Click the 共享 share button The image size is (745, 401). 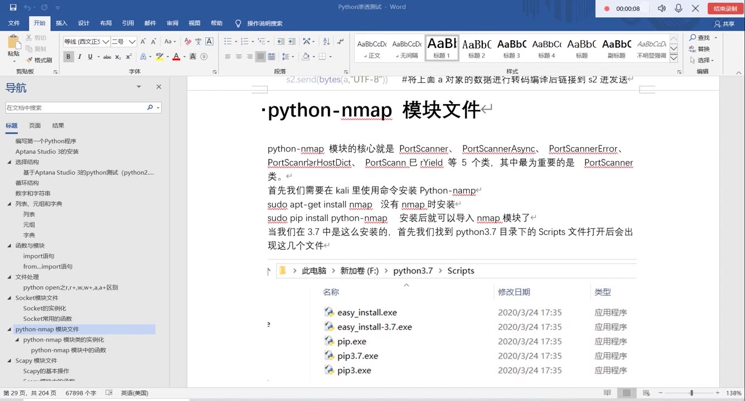click(724, 23)
